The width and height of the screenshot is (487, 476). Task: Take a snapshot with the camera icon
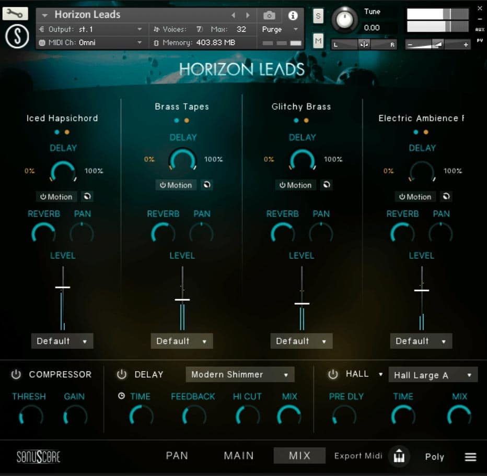pyautogui.click(x=269, y=16)
